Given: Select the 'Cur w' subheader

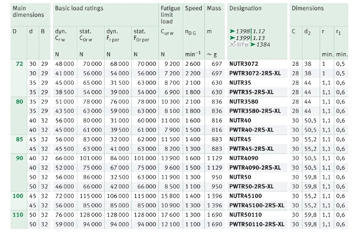Looking at the screenshot, I should [167, 32].
